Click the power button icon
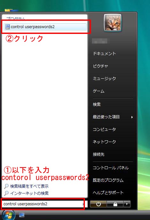 [x=98, y=204]
